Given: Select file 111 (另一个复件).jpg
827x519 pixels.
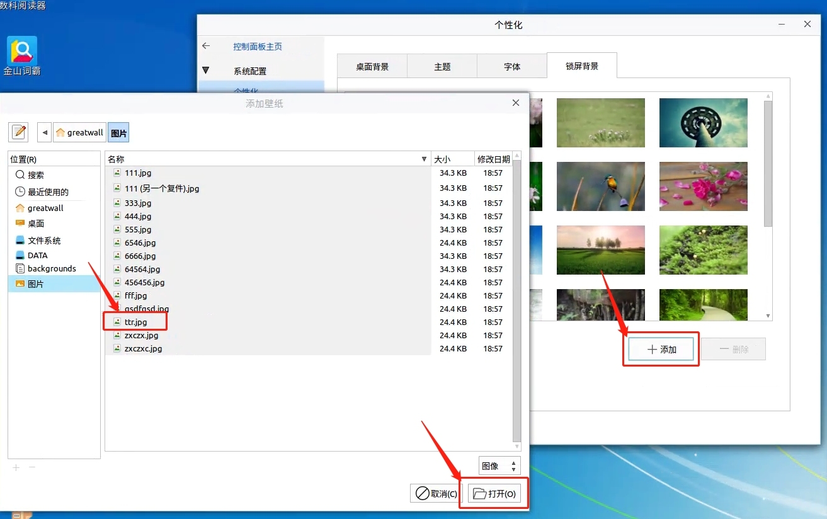Looking at the screenshot, I should click(162, 188).
